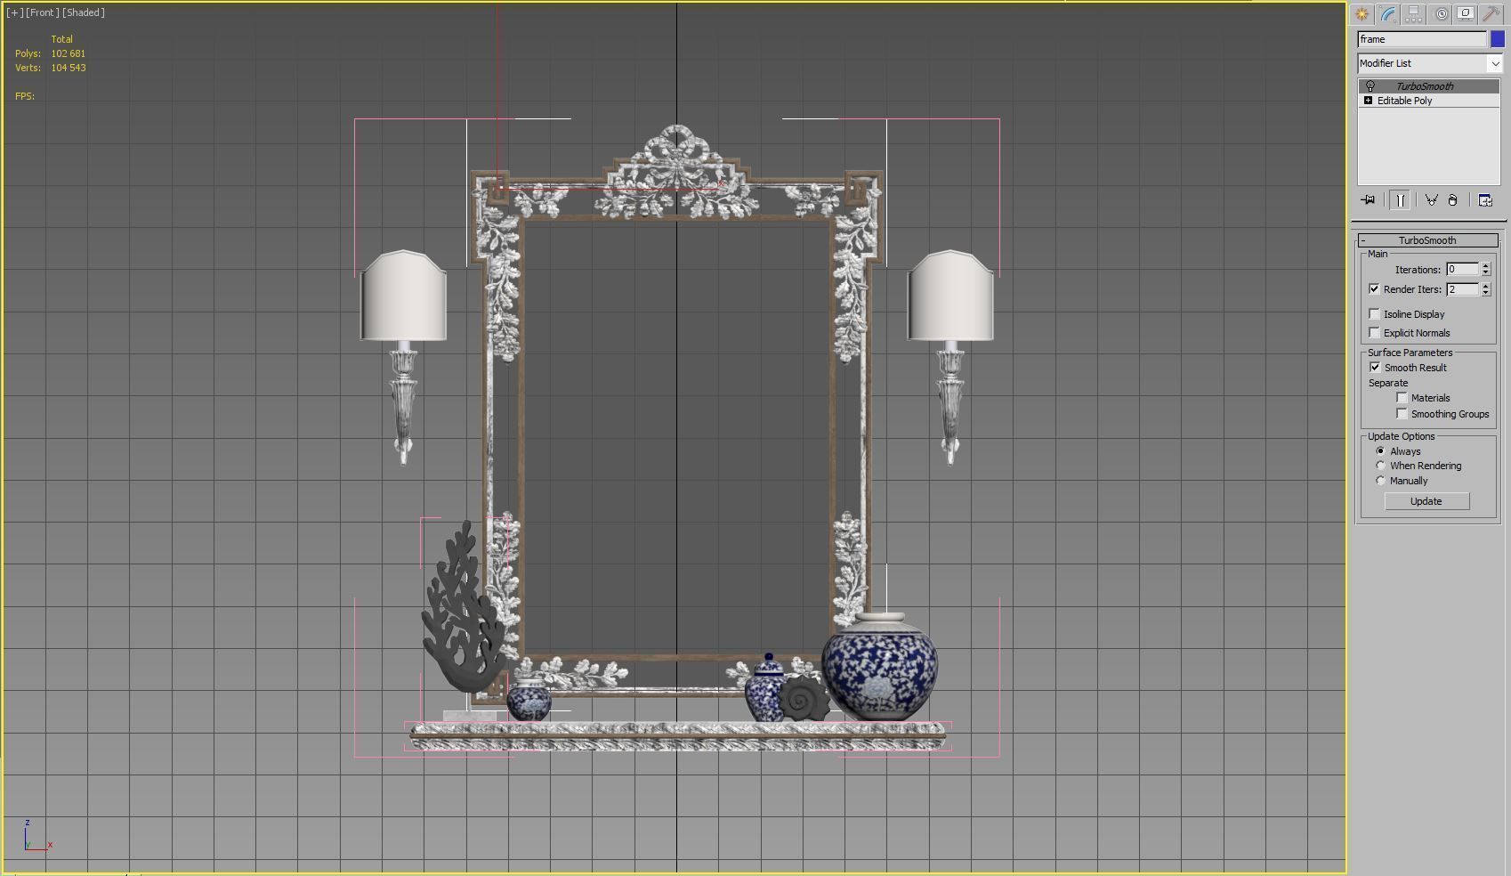1511x876 pixels.
Task: Click the Render Iters spinner arrows
Action: pos(1485,289)
